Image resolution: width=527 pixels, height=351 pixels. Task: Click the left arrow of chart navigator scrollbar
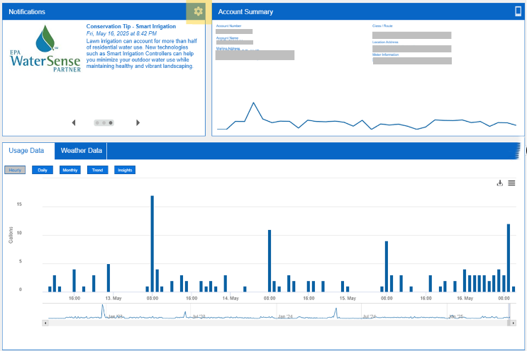[x=45, y=323]
